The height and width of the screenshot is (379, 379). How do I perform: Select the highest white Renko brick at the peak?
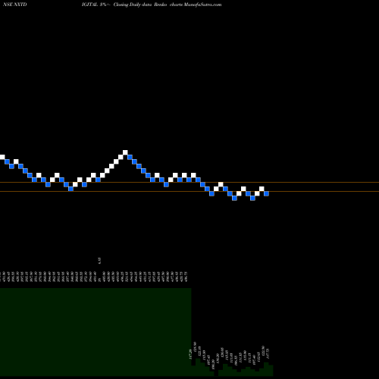[x=125, y=152]
